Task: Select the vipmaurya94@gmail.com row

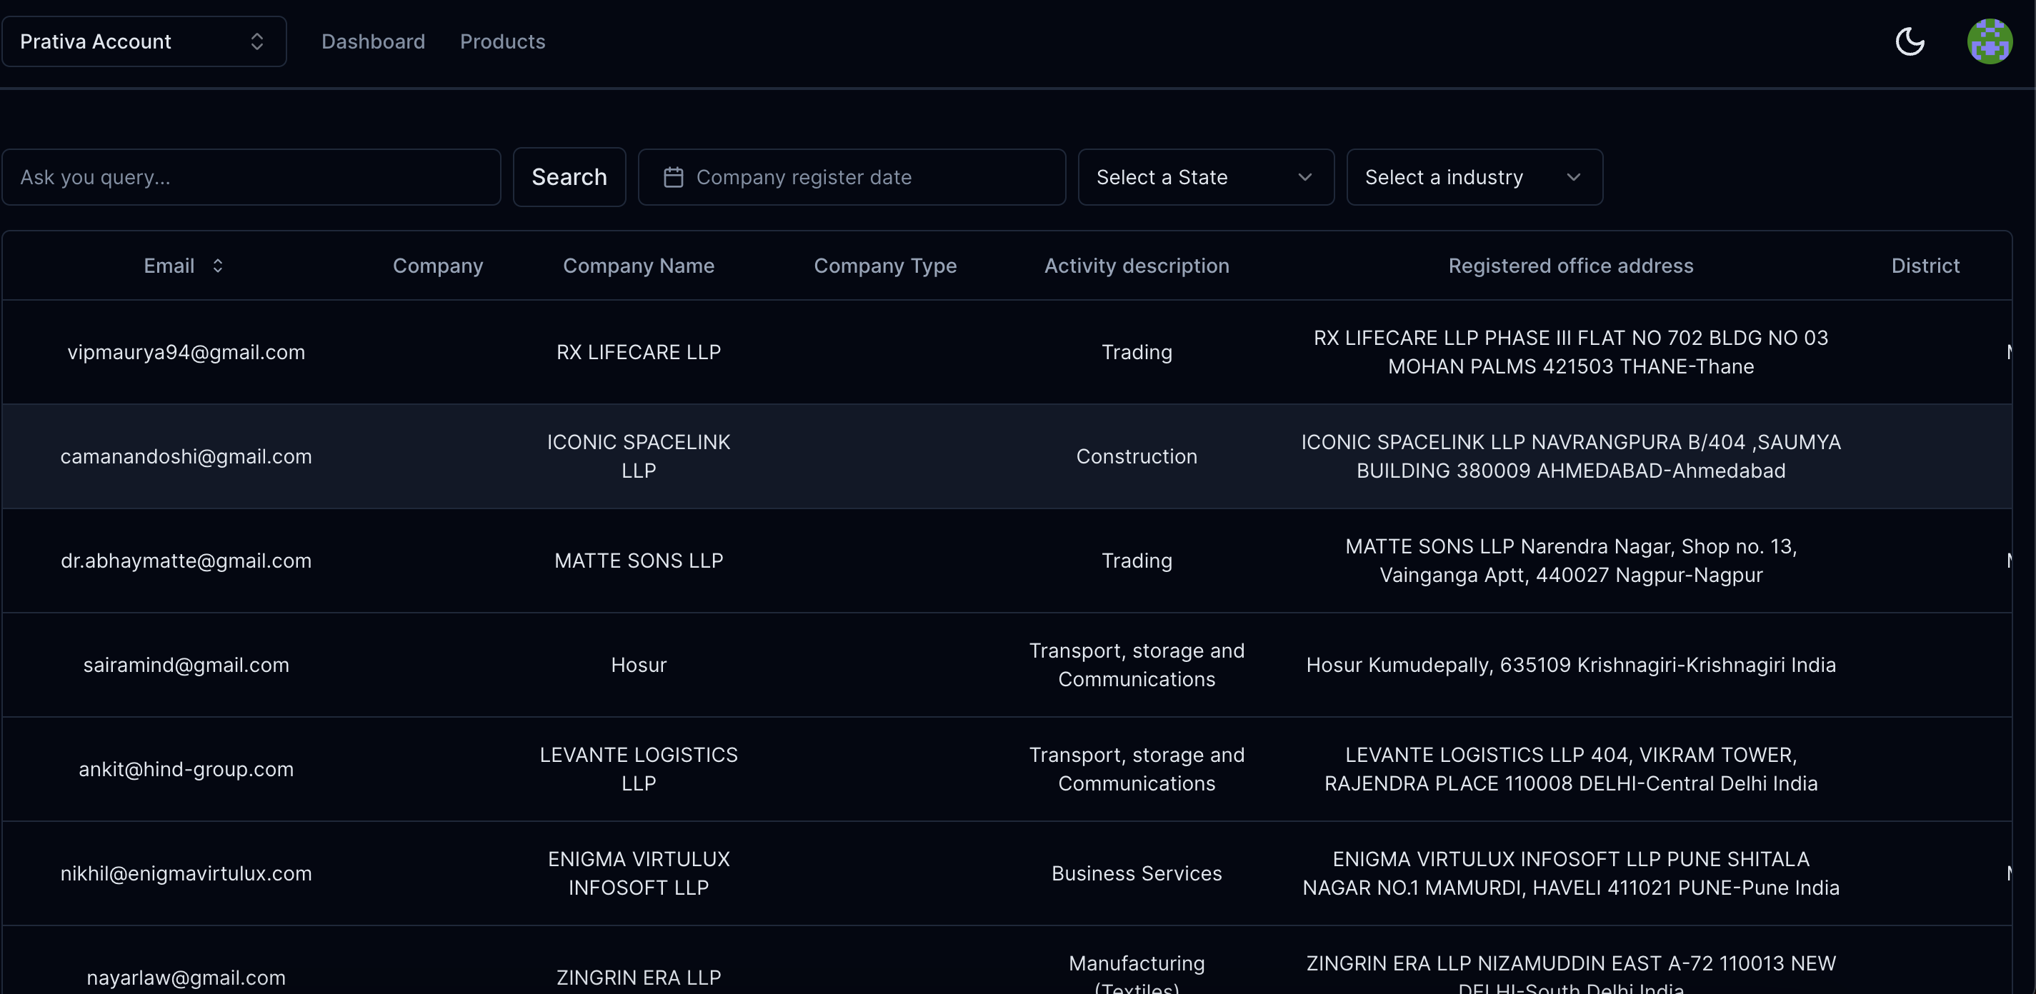Action: point(186,351)
